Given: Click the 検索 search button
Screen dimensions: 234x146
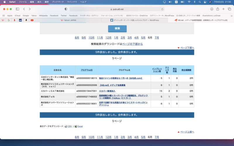Looking at the screenshot, I should (x=117, y=29).
